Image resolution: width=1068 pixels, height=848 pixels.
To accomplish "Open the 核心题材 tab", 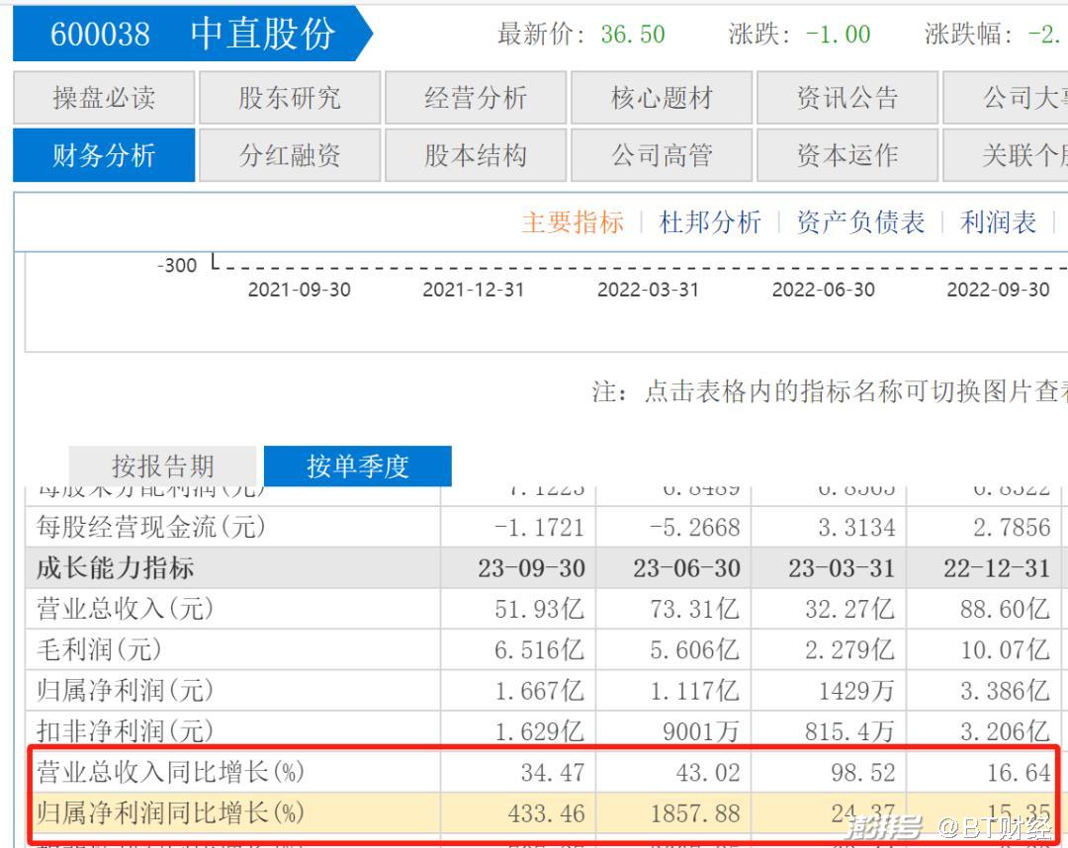I will point(662,98).
